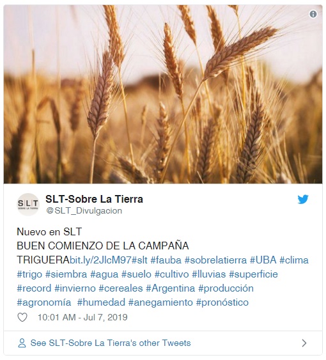Click the #trigo hashtag

pos(29,274)
